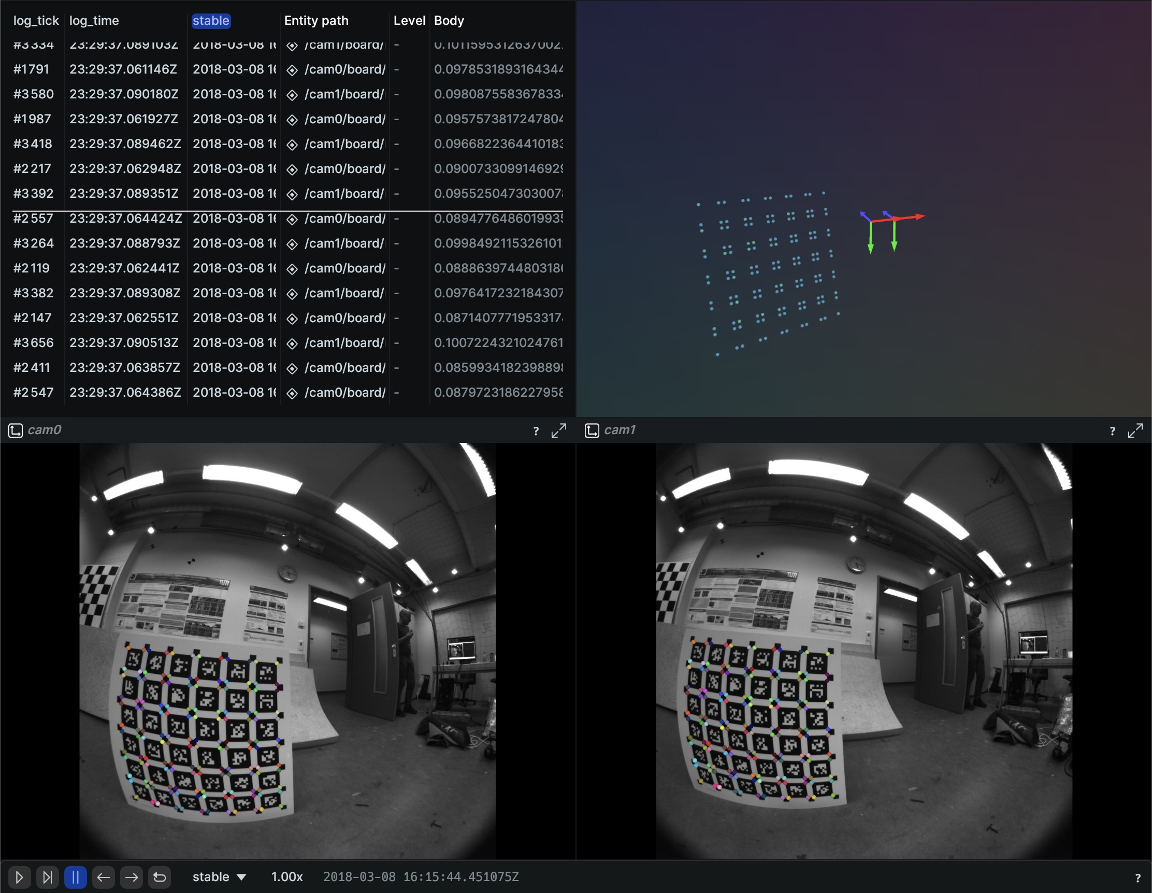Click the 1.00x playback speed value
This screenshot has width=1152, height=893.
click(286, 876)
